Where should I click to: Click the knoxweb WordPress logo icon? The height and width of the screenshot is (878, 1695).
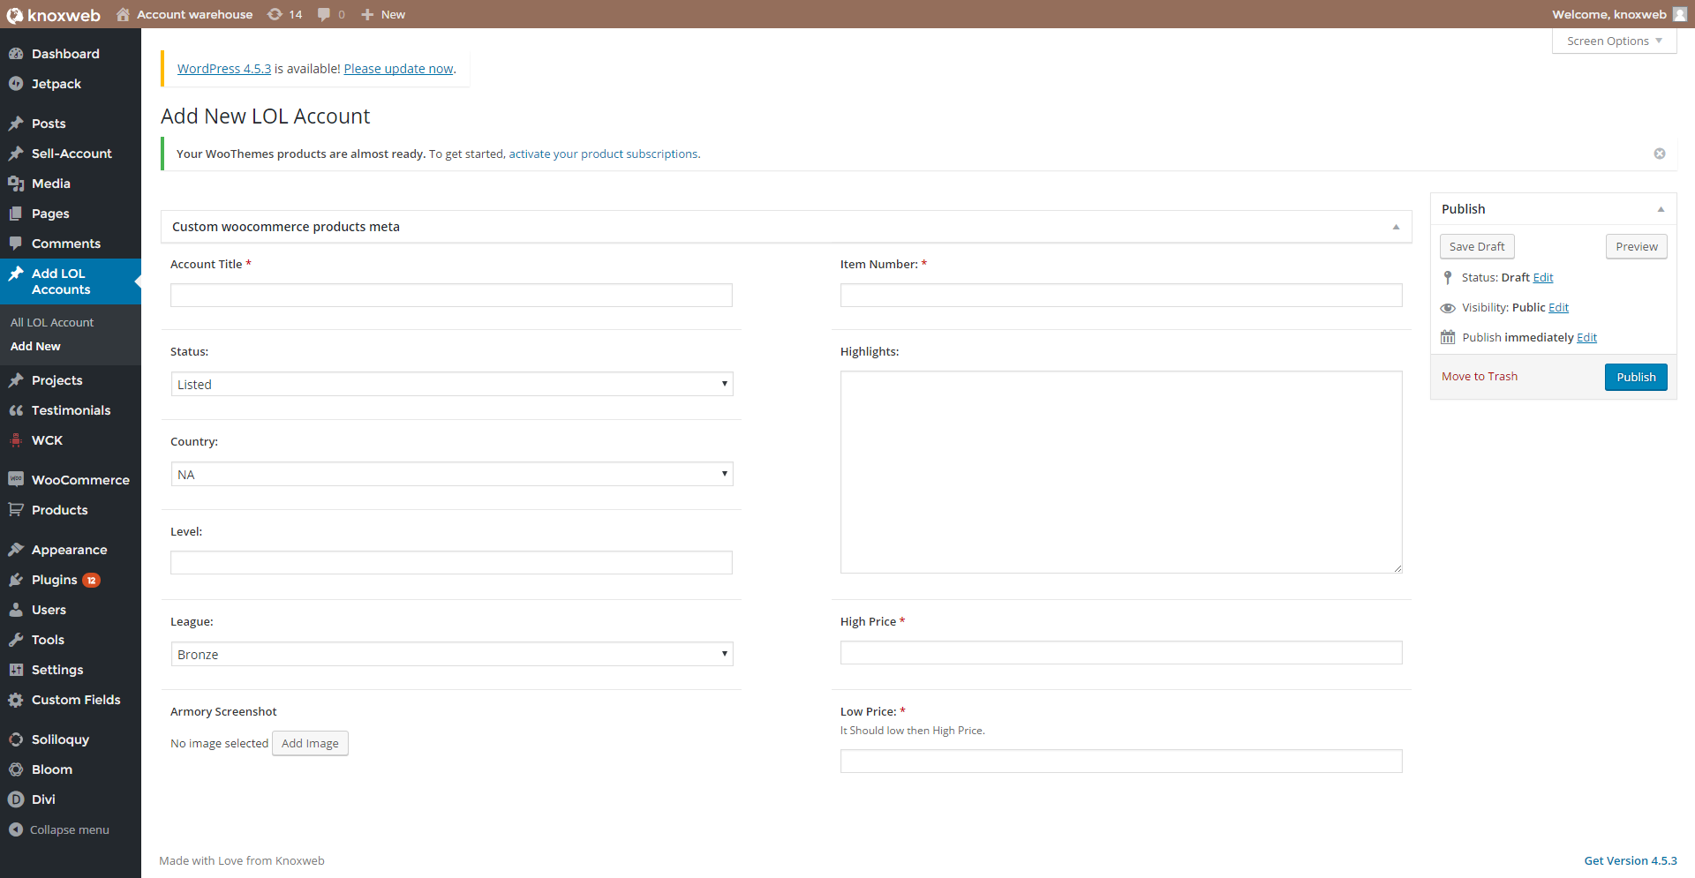tap(14, 15)
